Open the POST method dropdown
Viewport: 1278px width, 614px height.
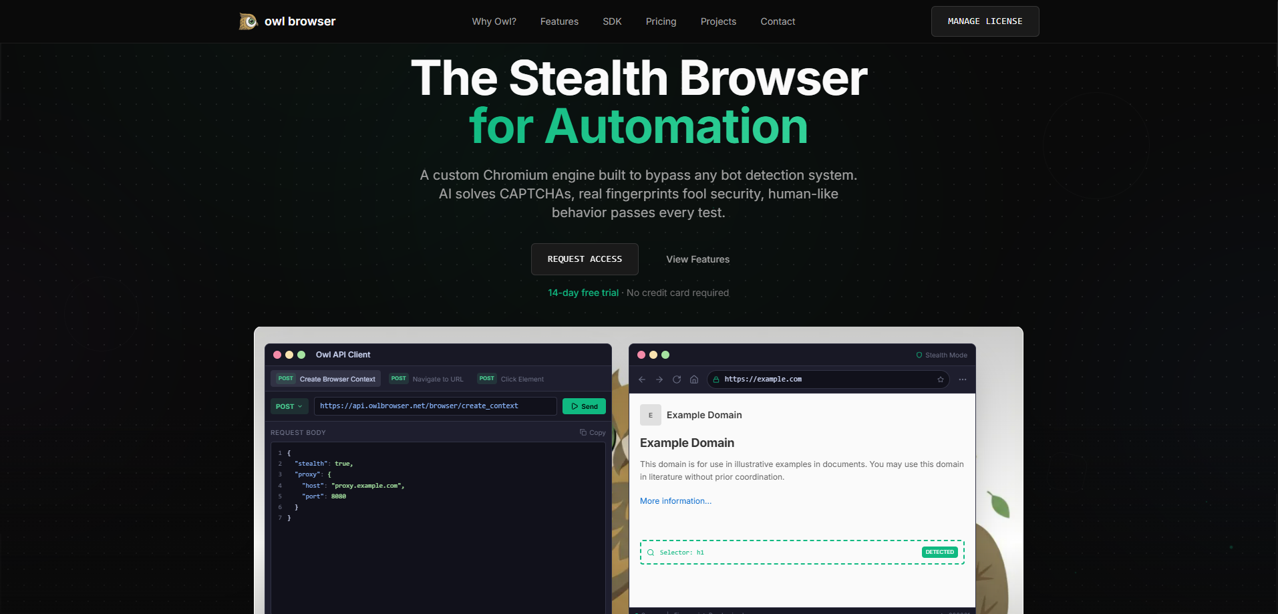[x=289, y=406]
